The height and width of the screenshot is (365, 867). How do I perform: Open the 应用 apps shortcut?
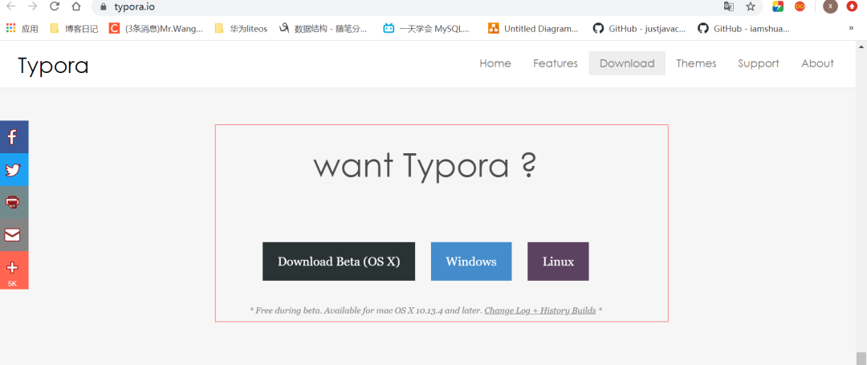[22, 29]
